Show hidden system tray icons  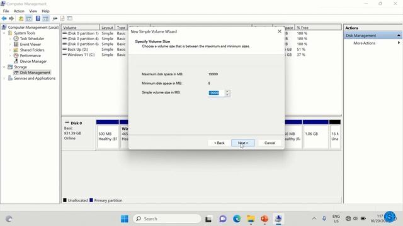314,218
